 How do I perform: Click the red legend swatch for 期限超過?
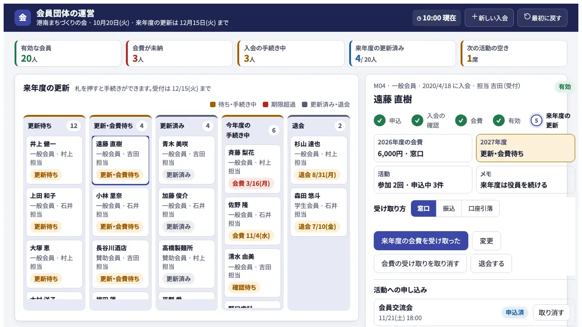click(266, 104)
